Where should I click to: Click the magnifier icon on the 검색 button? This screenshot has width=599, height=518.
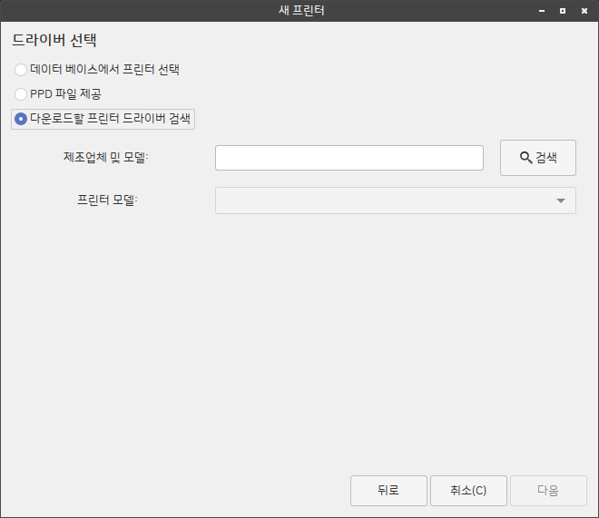click(525, 158)
